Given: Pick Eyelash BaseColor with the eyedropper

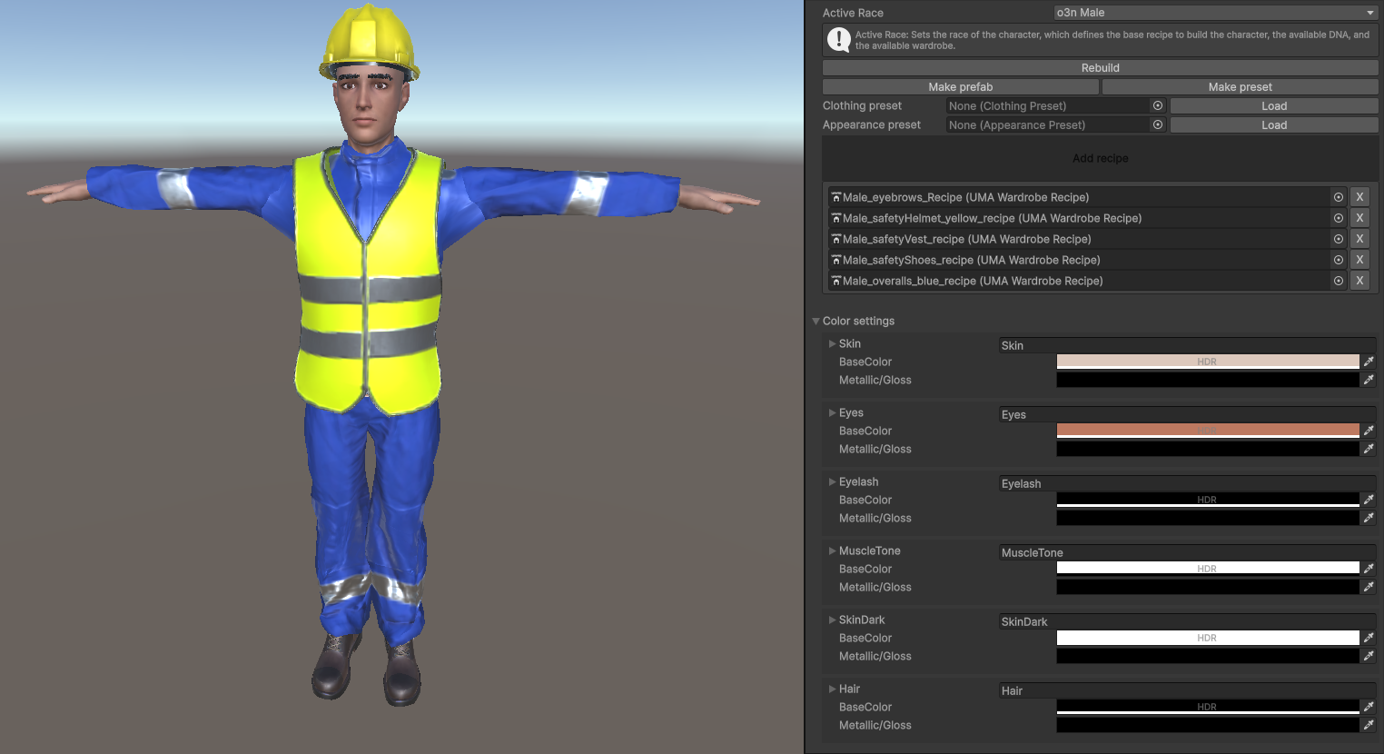Looking at the screenshot, I should (x=1369, y=500).
